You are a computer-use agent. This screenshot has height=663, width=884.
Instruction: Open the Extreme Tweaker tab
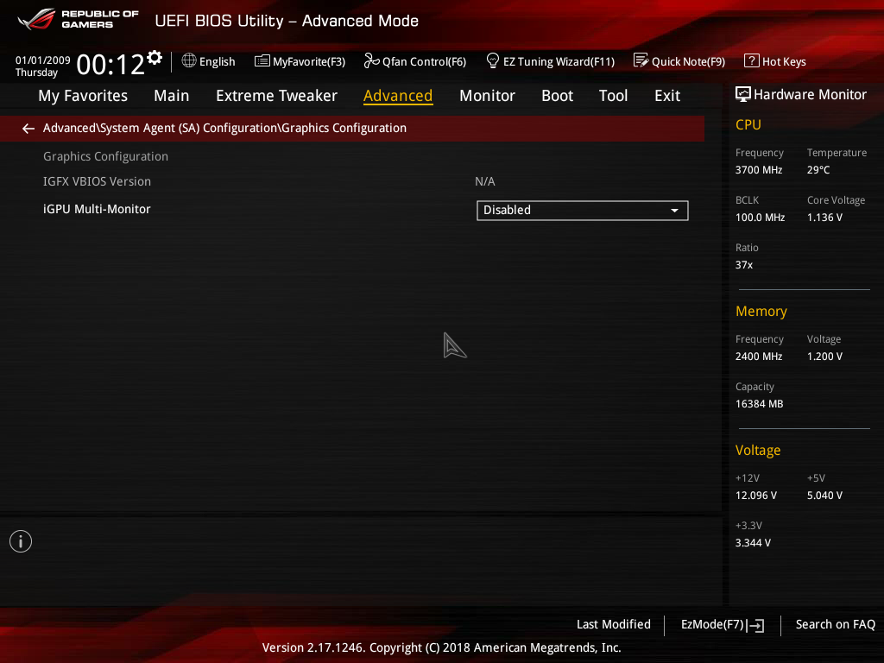276,96
